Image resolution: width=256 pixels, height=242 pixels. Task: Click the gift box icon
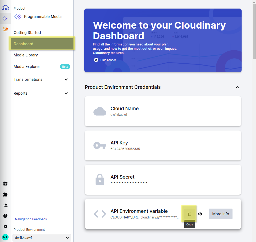pyautogui.click(x=5, y=184)
